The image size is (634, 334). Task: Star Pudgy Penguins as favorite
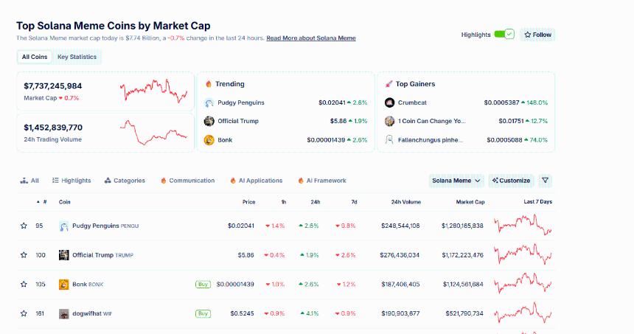pyautogui.click(x=24, y=226)
